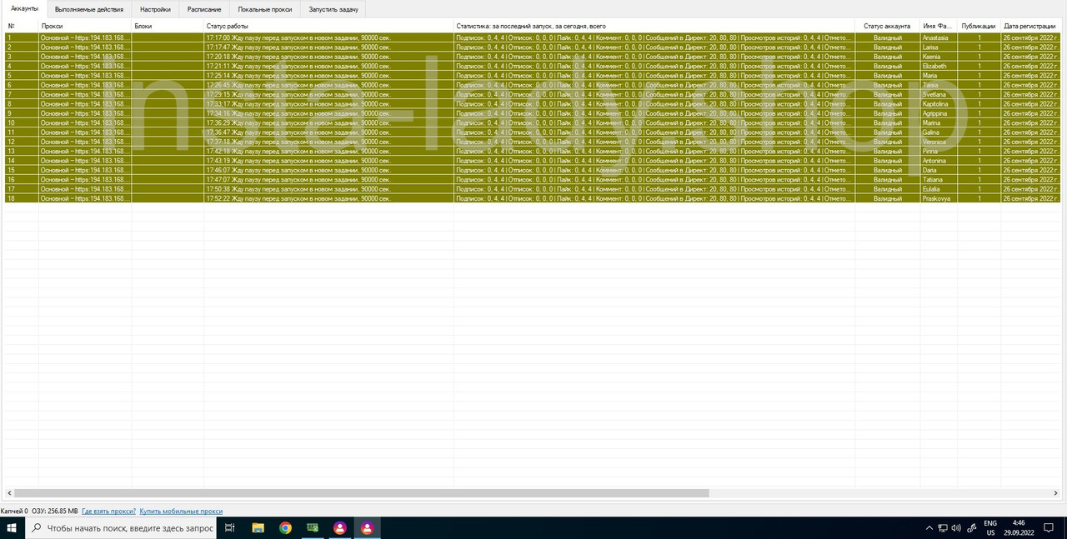Switch to the Выполняемые действия tab
The image size is (1067, 539).
click(89, 9)
